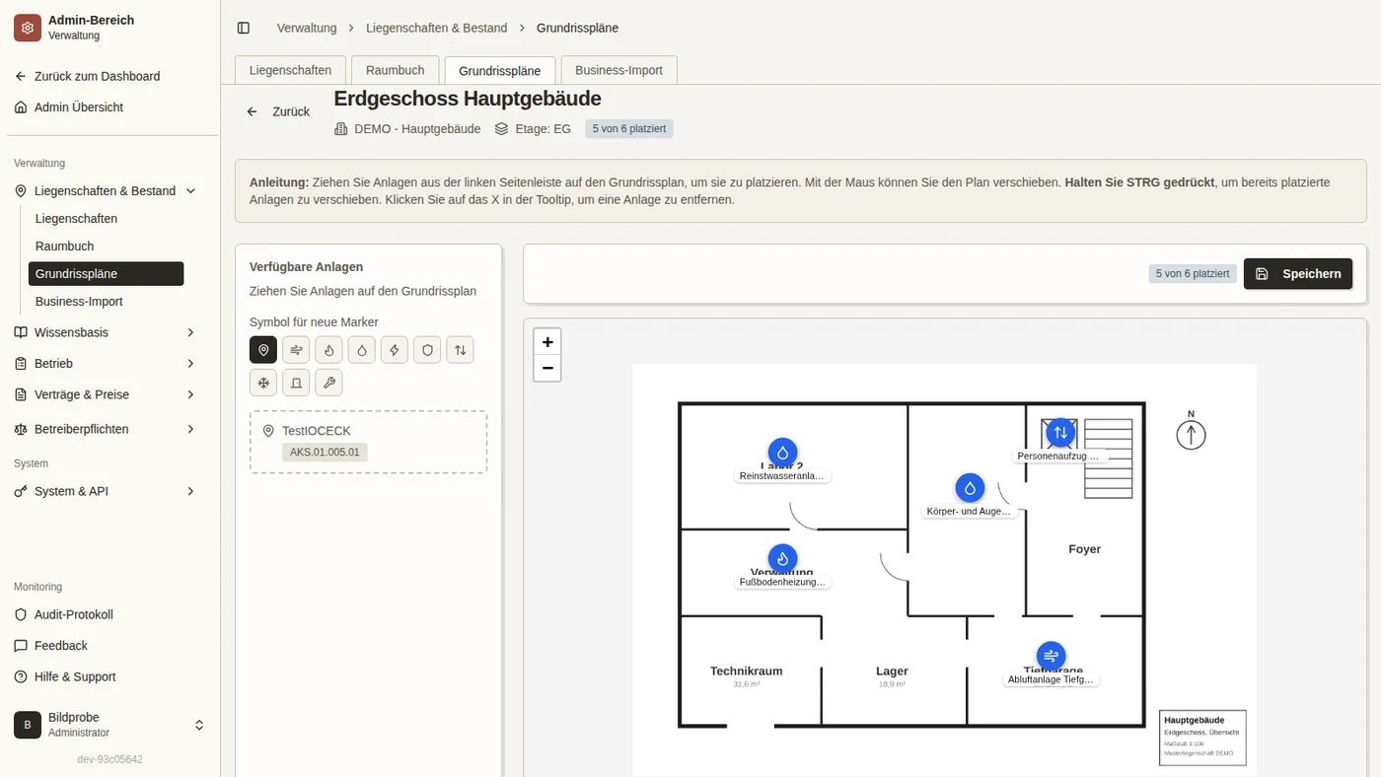Open the Bildprobe user account switcher
The image size is (1381, 777).
[x=109, y=725]
